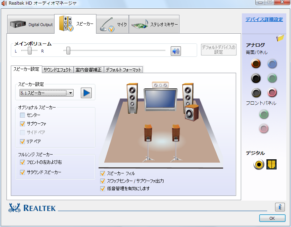The image size is (291, 227).
Task: Open the サウンドエフェクト sub-tab
Action: [x=58, y=70]
